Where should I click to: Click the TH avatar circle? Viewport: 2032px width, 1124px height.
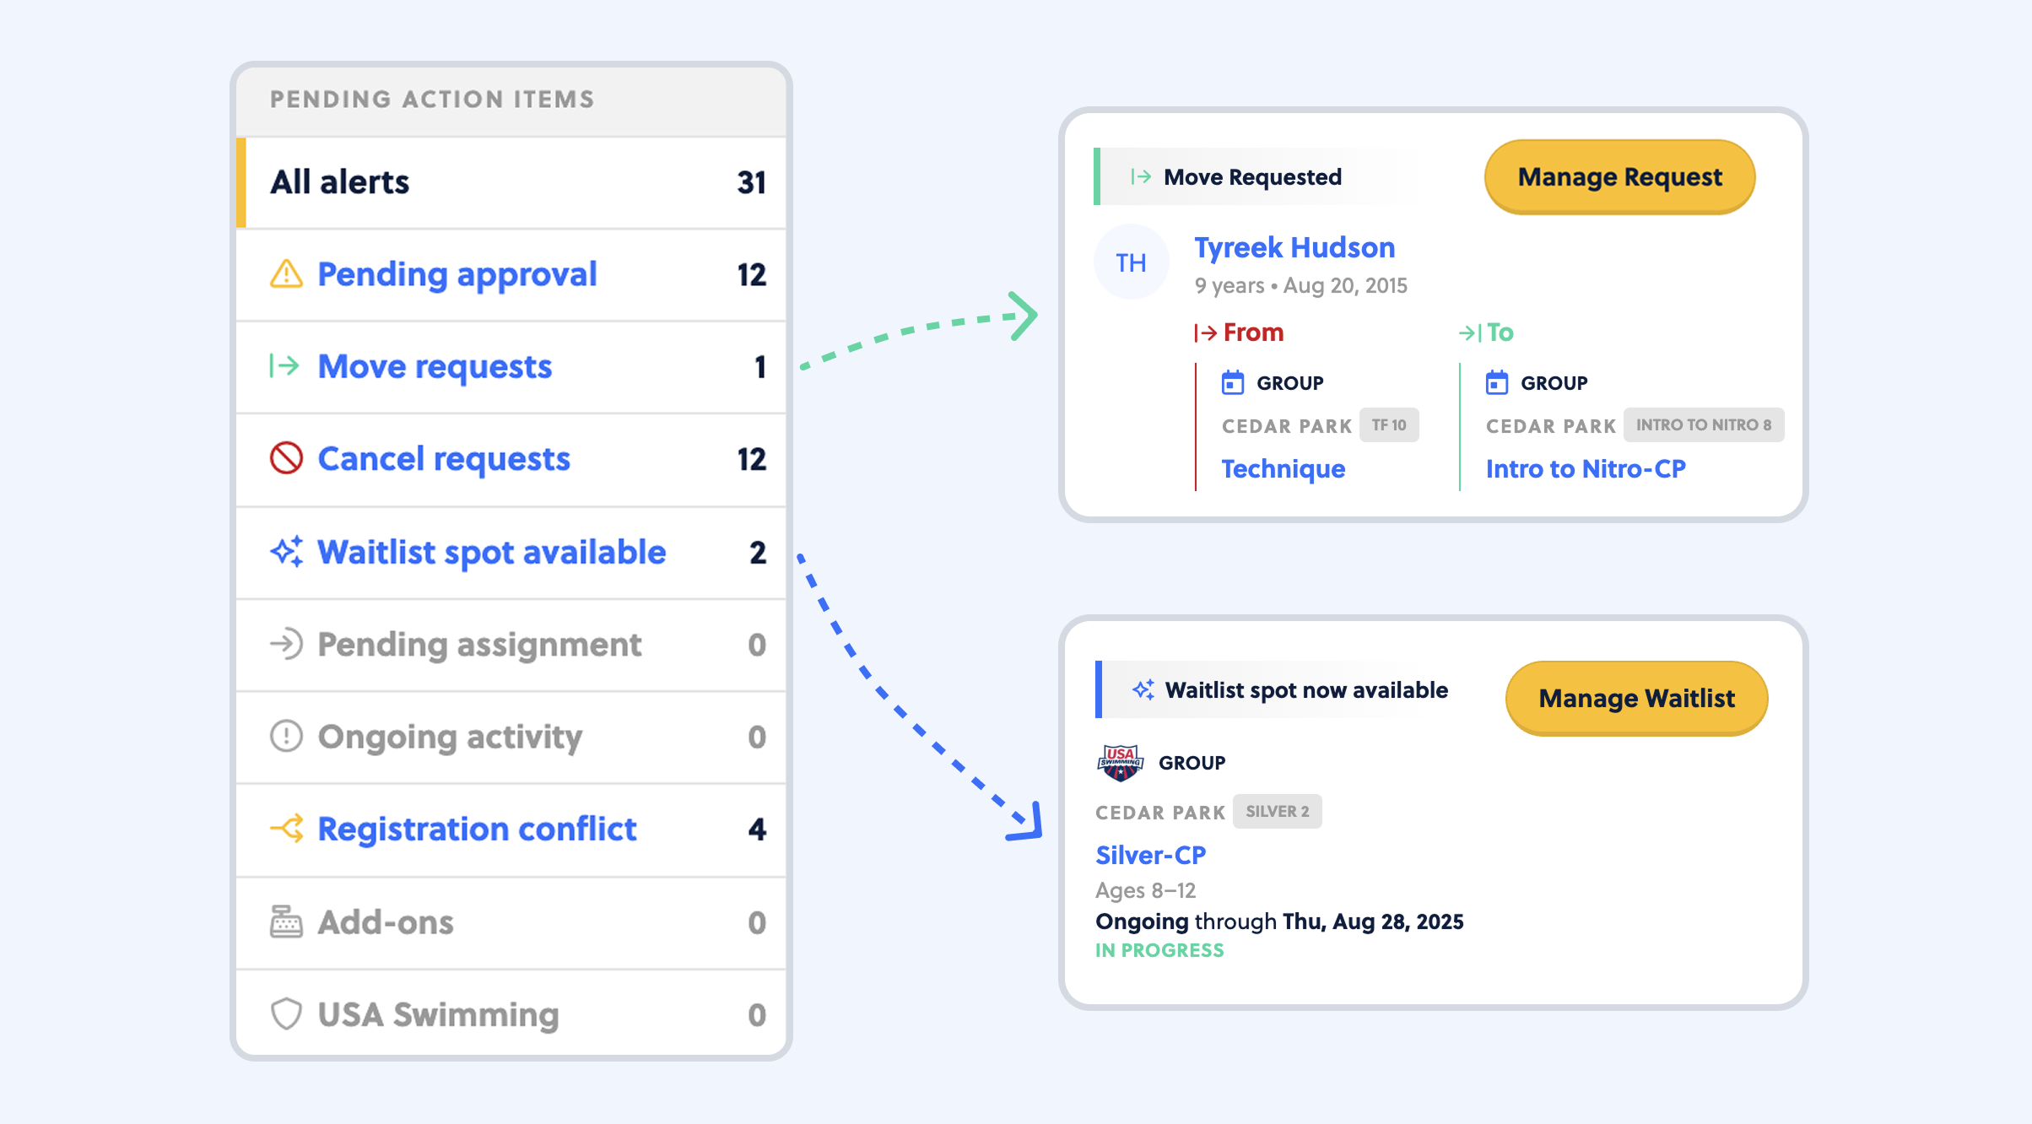(x=1131, y=262)
